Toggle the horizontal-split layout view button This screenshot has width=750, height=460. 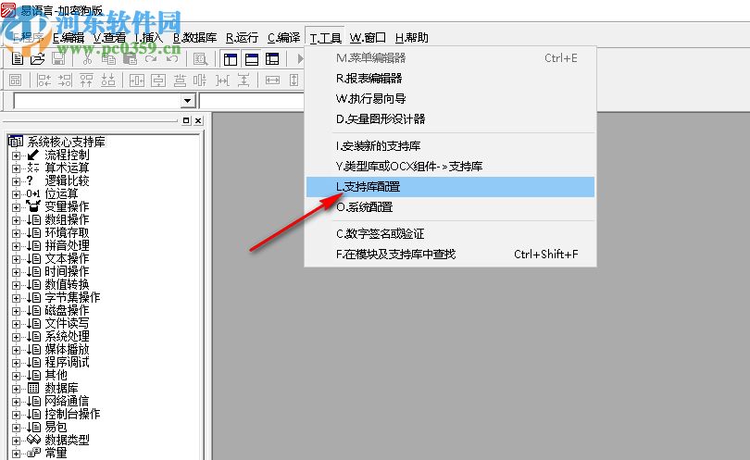252,59
